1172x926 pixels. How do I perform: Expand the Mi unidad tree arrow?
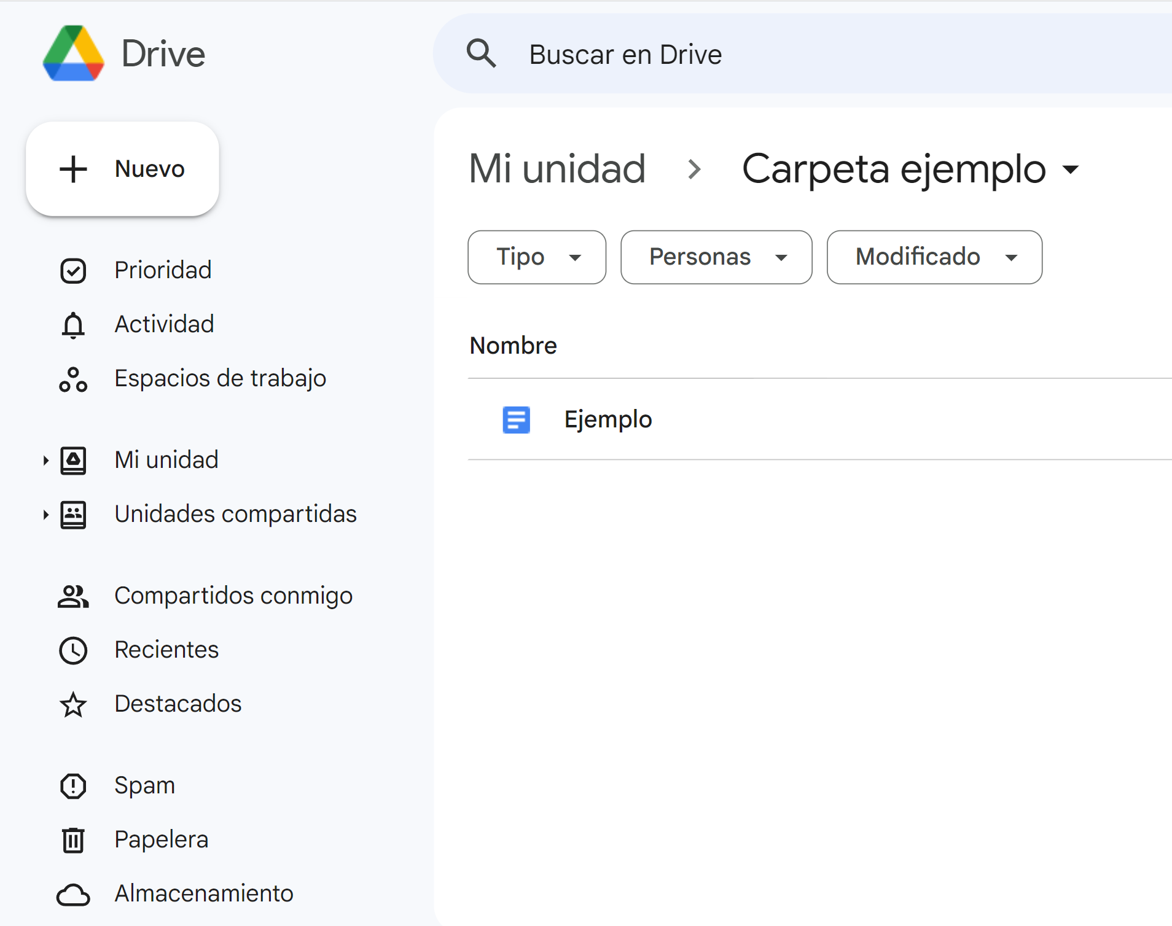(x=45, y=461)
